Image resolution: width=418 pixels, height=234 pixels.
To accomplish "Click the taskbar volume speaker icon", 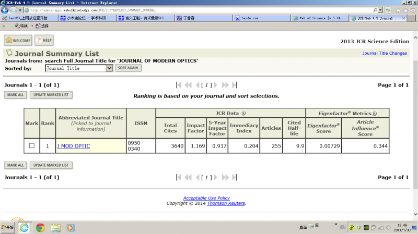I will point(388,228).
